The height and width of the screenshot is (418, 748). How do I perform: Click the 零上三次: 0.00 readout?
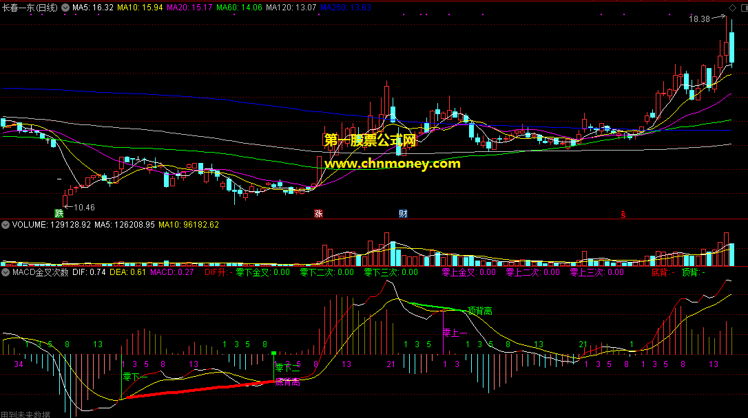tap(596, 272)
